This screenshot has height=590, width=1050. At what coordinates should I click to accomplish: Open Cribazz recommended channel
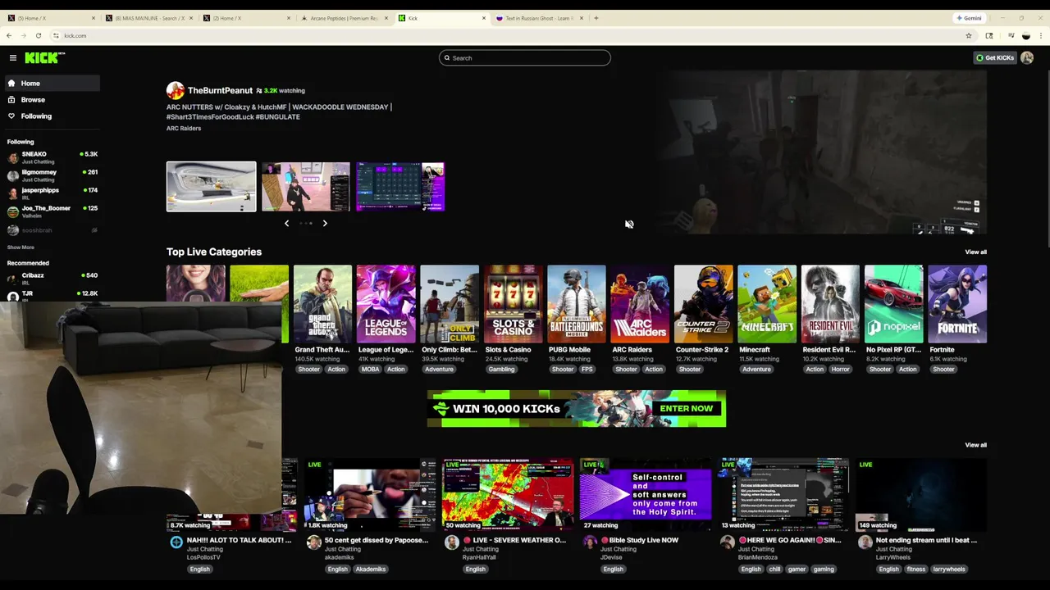pyautogui.click(x=52, y=279)
